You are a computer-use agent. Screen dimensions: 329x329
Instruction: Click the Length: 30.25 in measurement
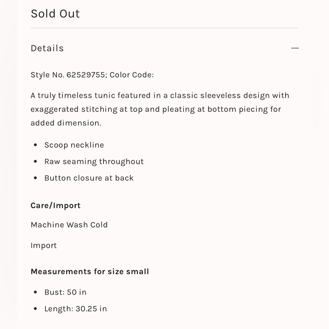click(76, 309)
